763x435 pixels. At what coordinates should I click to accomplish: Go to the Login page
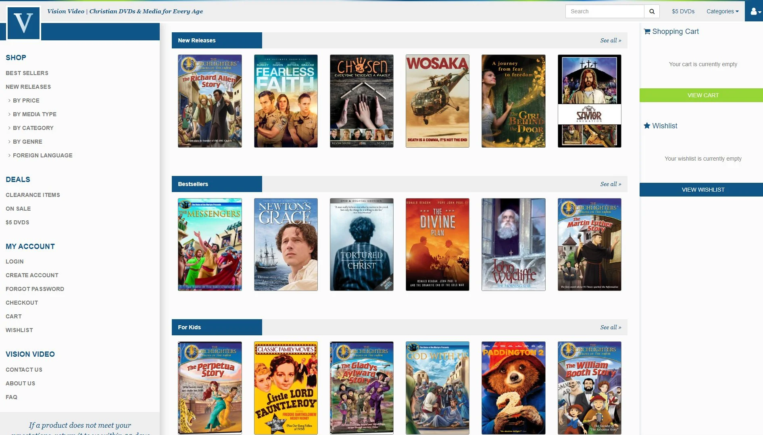[x=15, y=261]
